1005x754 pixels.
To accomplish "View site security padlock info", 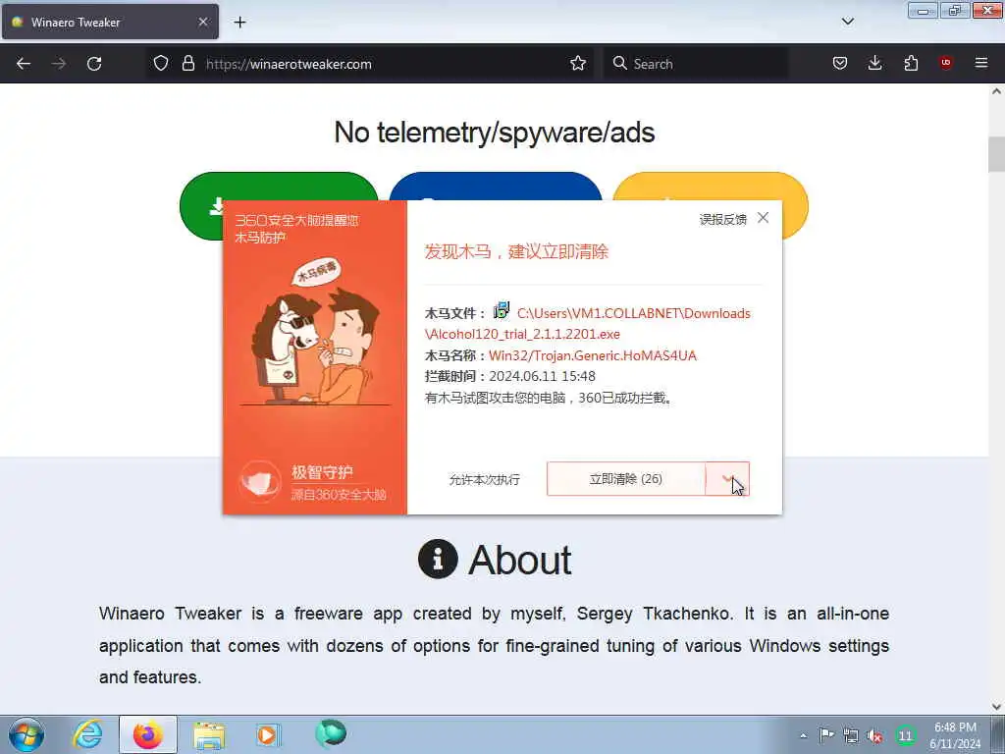I will pos(187,64).
